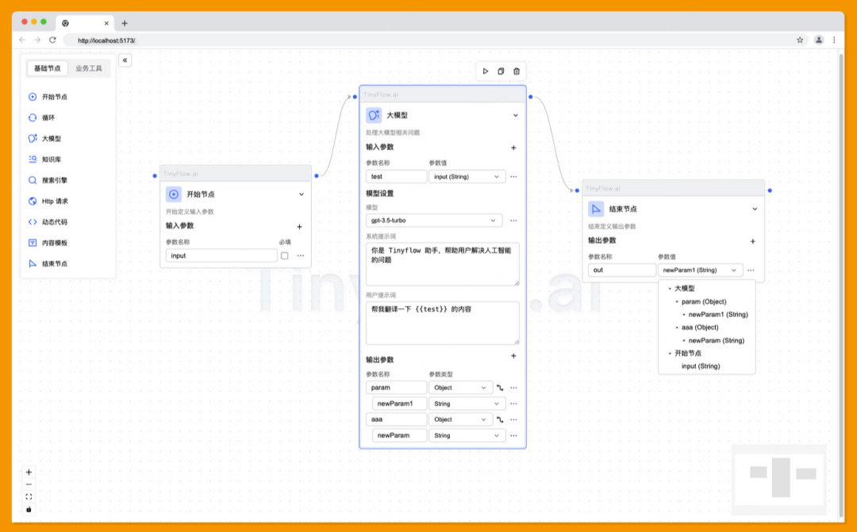The height and width of the screenshot is (532, 857).
Task: Add an output parameter in 结束节点
Action: tap(752, 241)
